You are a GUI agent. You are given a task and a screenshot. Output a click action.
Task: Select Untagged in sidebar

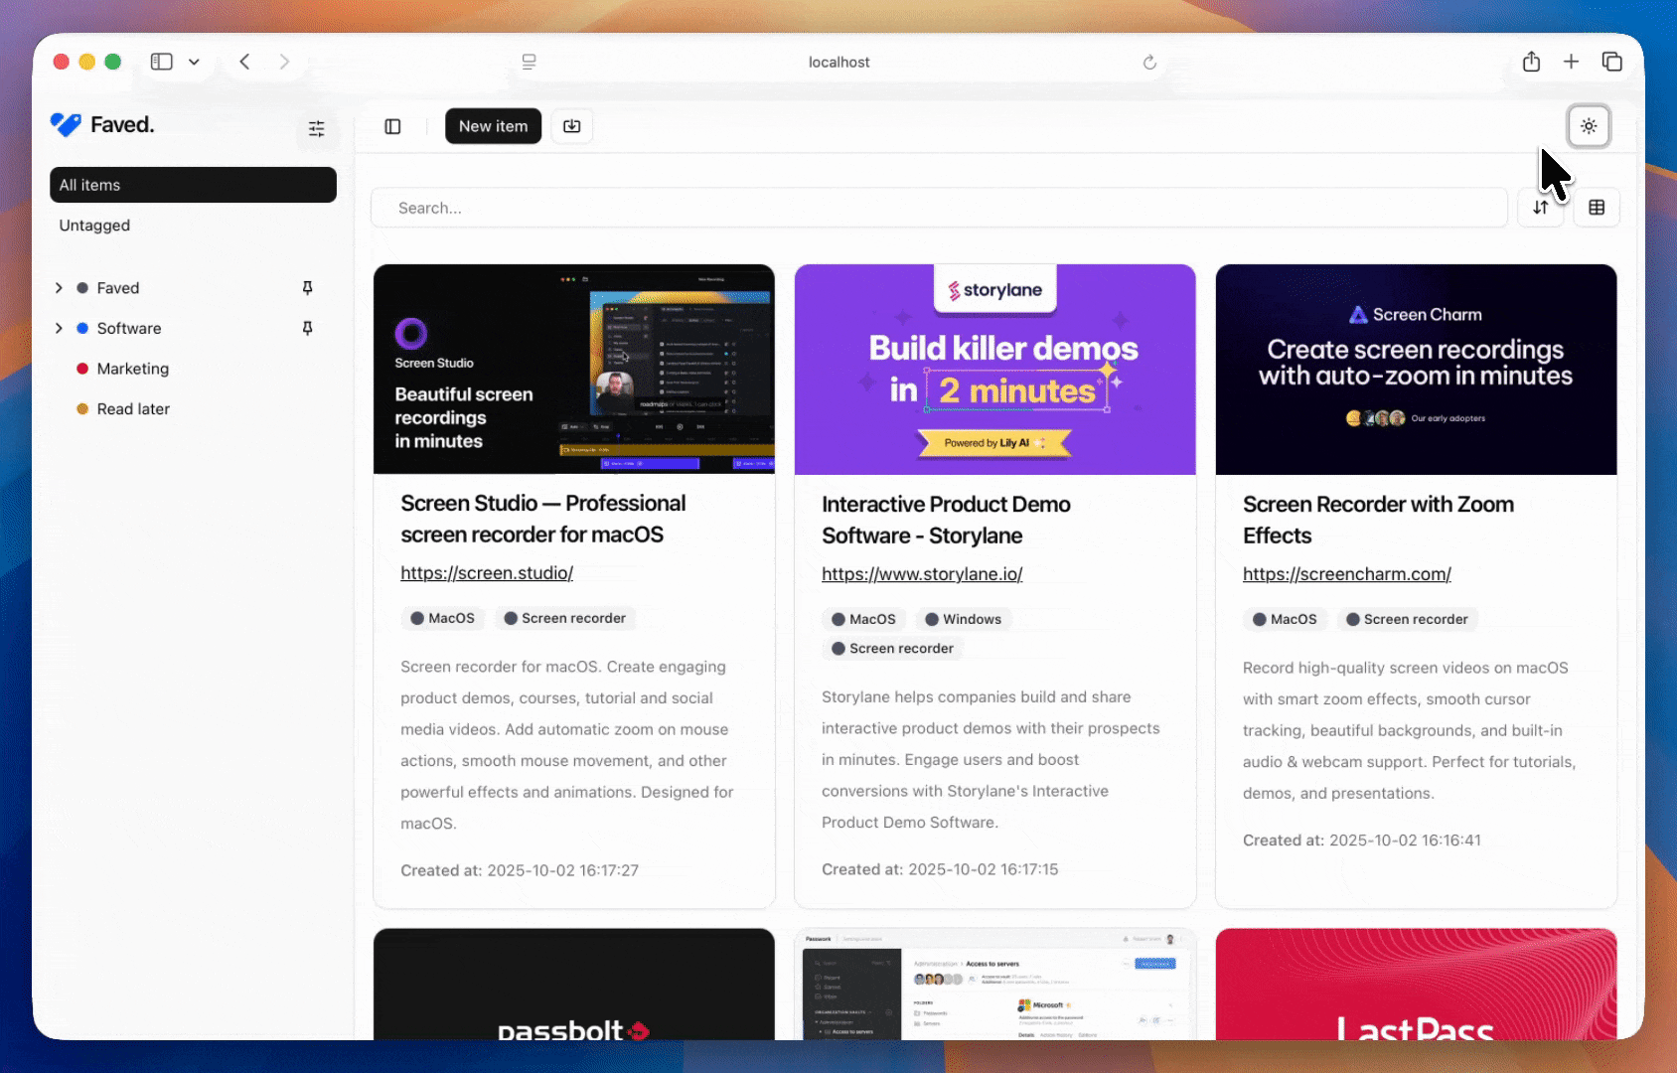[94, 226]
